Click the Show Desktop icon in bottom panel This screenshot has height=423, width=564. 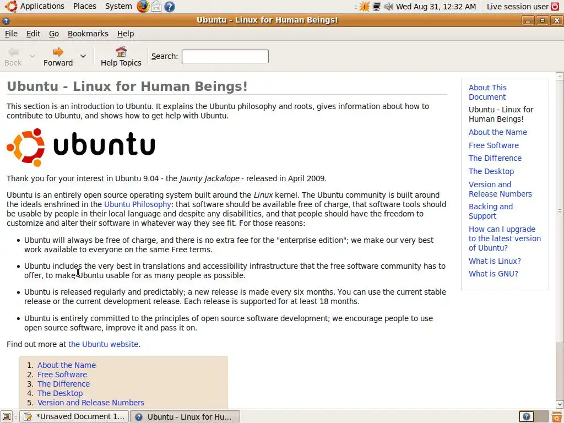[7, 416]
